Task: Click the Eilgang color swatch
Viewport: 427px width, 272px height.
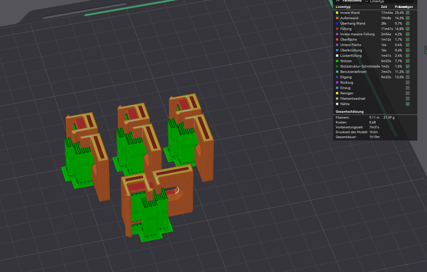Action: point(337,77)
